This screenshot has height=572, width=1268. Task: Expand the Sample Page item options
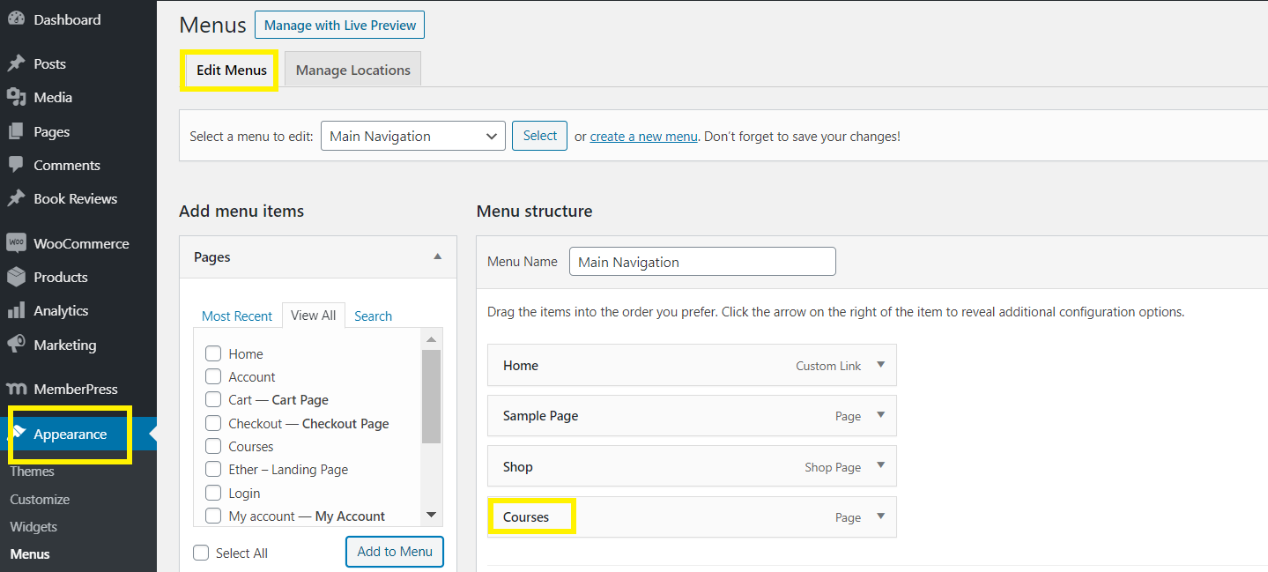[x=880, y=415]
